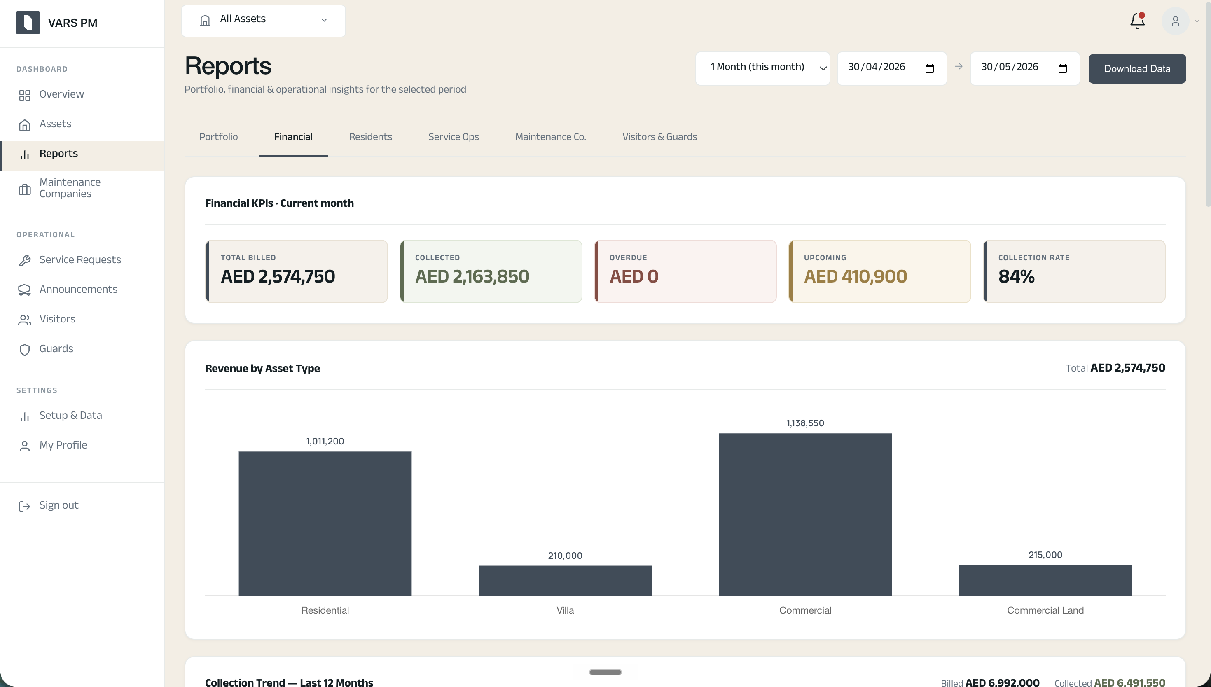Click the Financial KPIs · Current month heading
Image resolution: width=1211 pixels, height=687 pixels.
(279, 203)
